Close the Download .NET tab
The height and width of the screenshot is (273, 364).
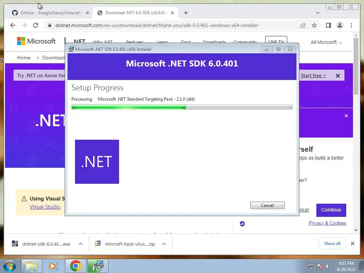click(172, 13)
